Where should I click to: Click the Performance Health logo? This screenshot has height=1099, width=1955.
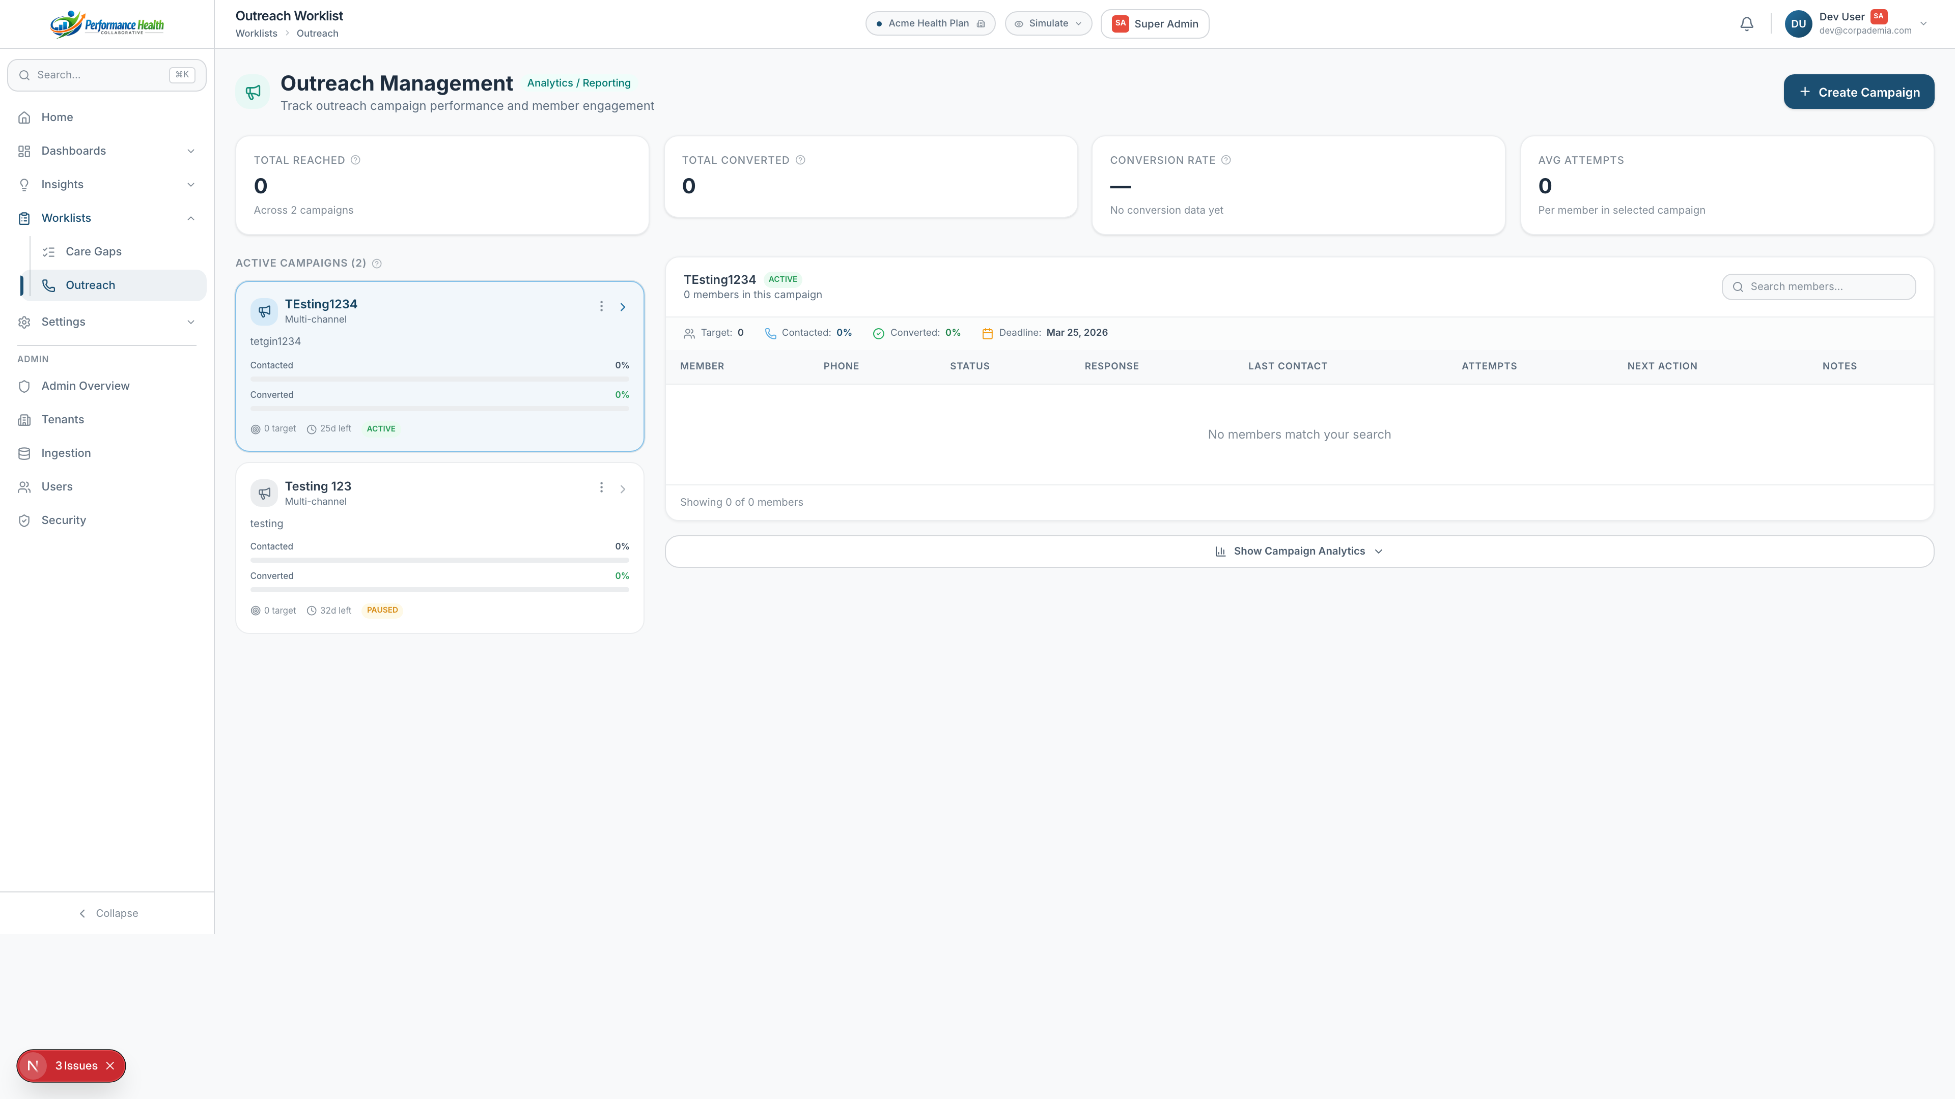click(107, 24)
